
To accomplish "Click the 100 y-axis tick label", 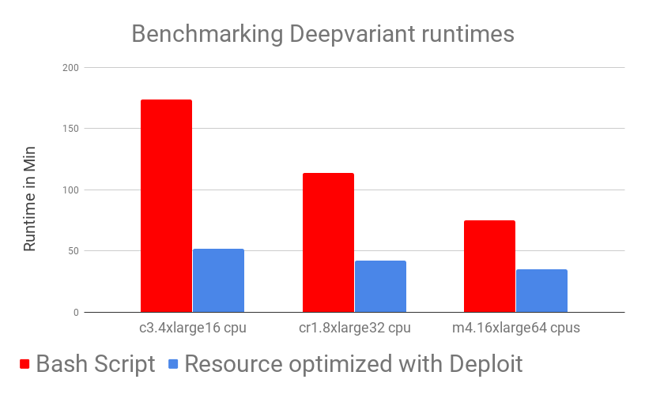I will click(x=70, y=190).
